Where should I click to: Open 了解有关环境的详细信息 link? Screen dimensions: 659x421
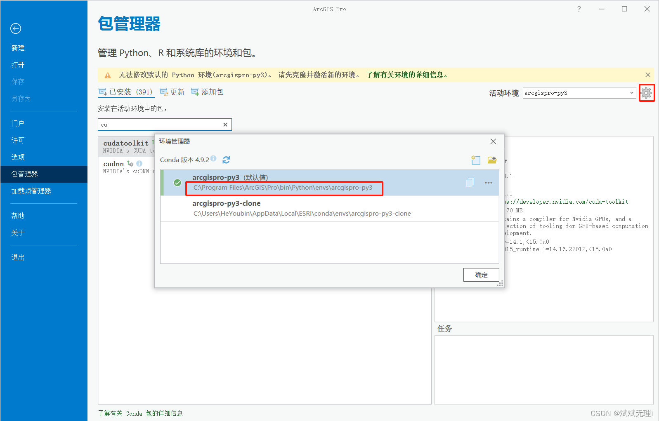coord(407,75)
